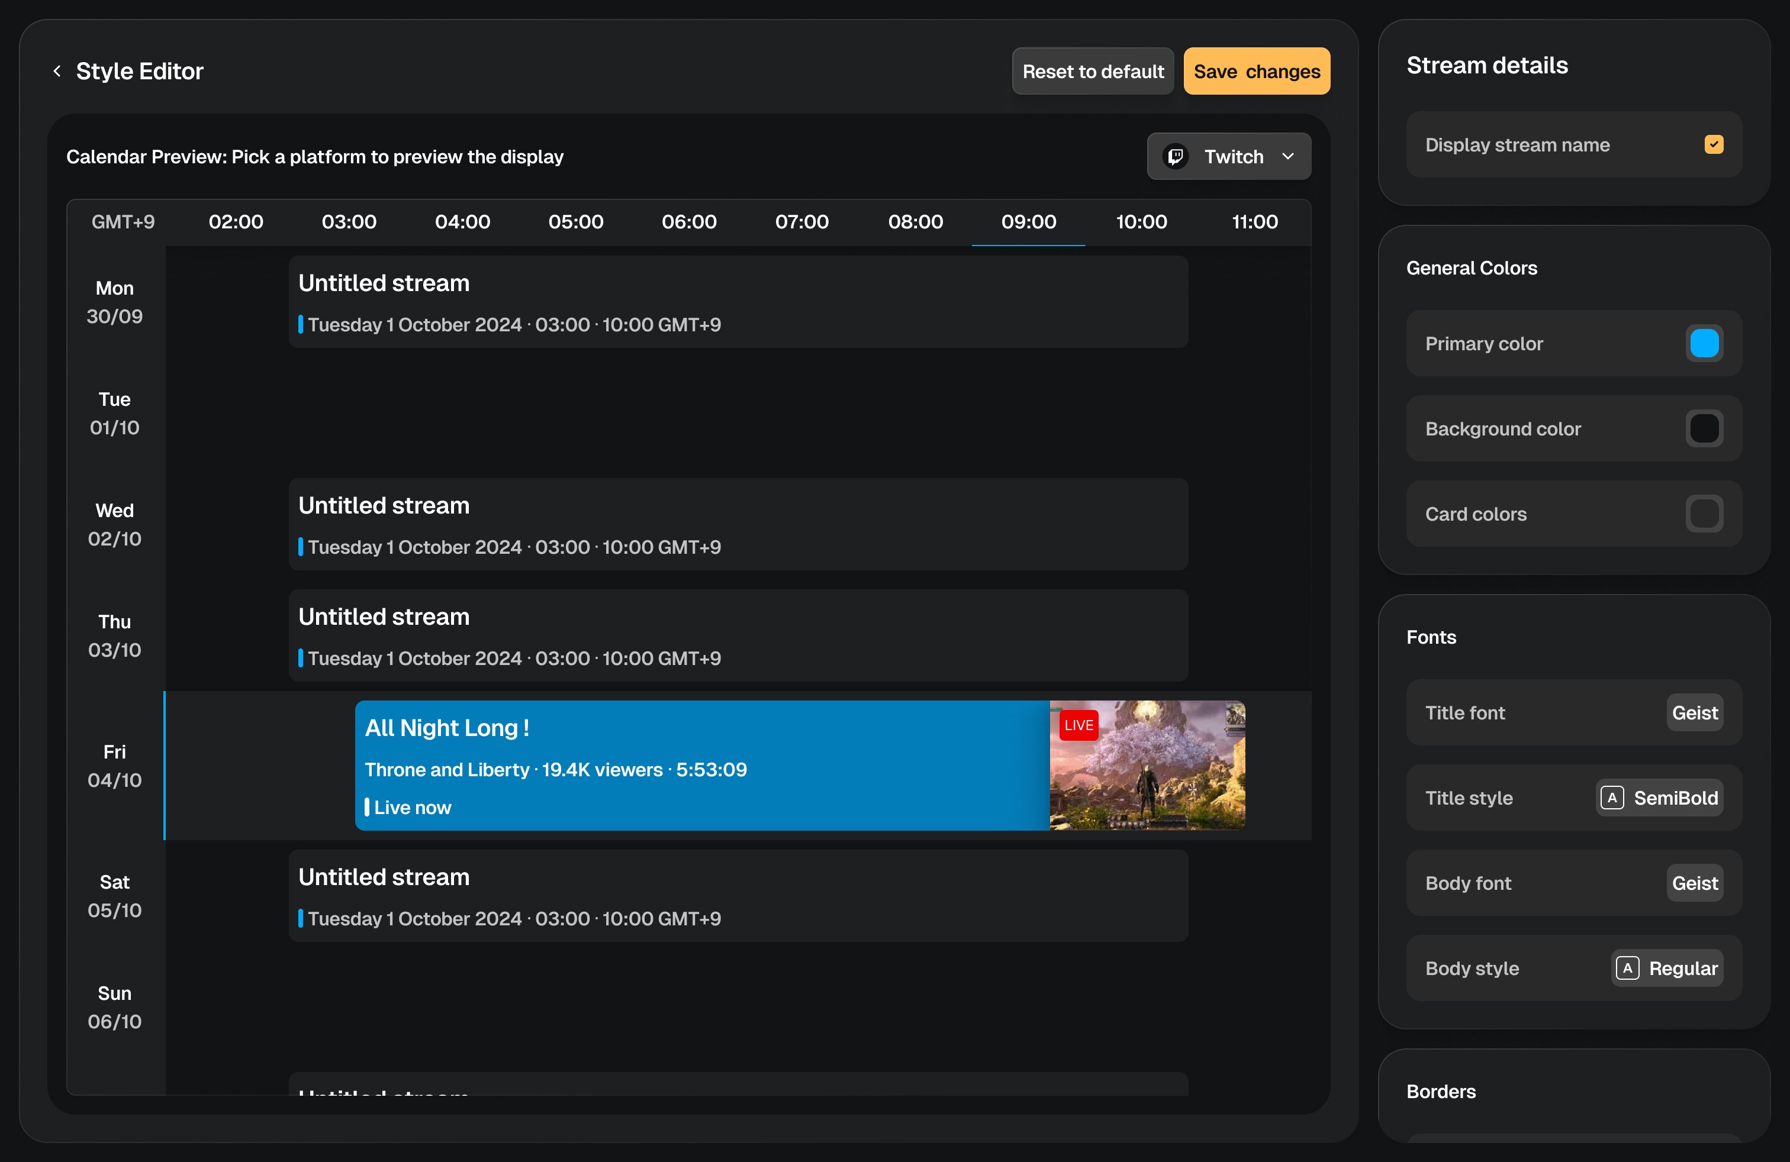Viewport: 1790px width, 1162px height.
Task: Click Reset to default button
Action: pyautogui.click(x=1093, y=72)
